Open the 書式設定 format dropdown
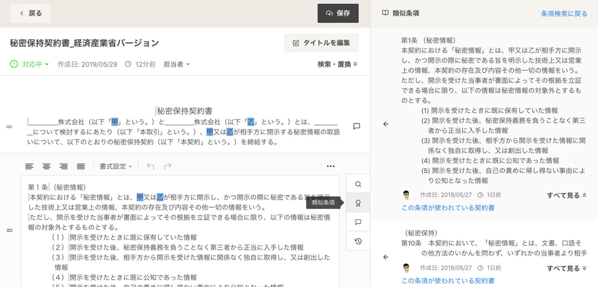598x287 pixels. coord(115,166)
